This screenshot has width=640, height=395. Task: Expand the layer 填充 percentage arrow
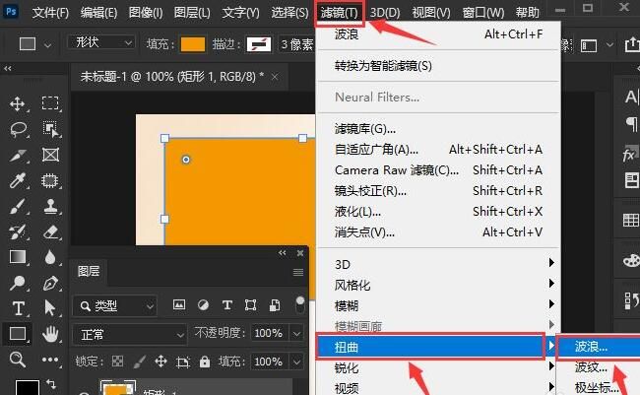(x=296, y=362)
